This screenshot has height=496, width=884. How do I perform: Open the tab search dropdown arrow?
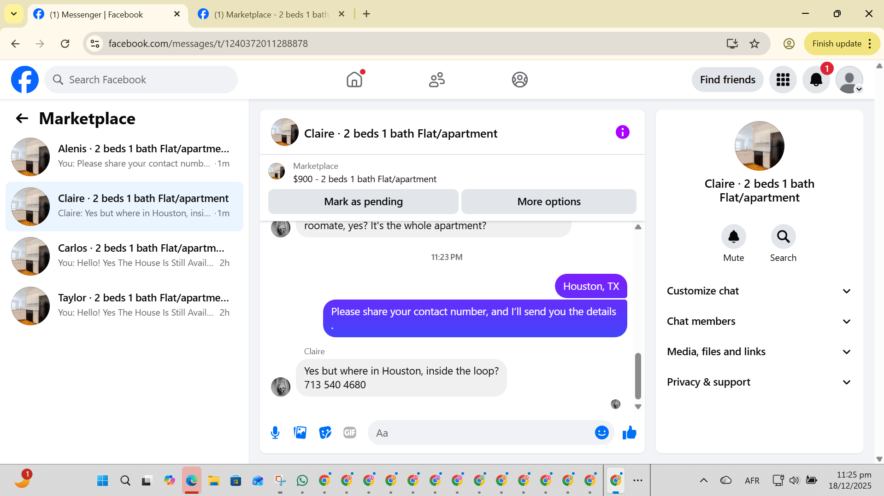(x=14, y=14)
